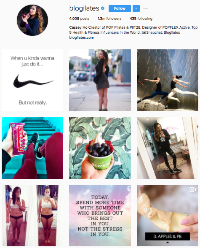Click the camera emoji before Snapchat text

pos(144,32)
